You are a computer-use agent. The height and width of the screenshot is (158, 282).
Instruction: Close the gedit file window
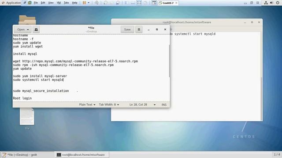coord(165,29)
